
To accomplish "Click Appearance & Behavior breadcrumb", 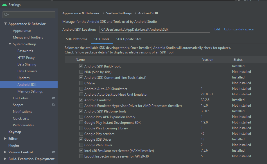I will pyautogui.click(x=81, y=13).
